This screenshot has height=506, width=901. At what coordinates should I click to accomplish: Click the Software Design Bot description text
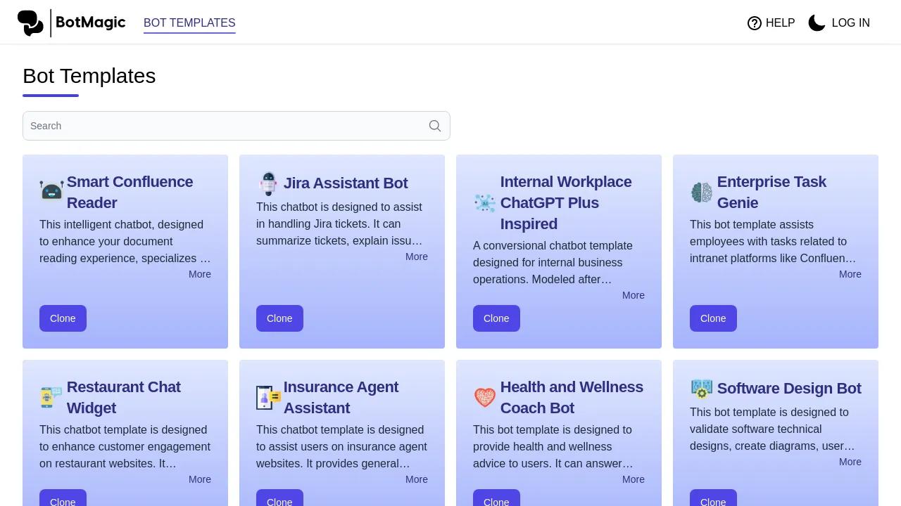pos(773,429)
